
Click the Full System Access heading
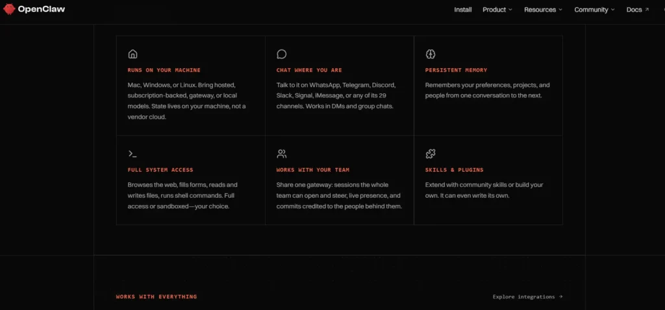pos(160,170)
